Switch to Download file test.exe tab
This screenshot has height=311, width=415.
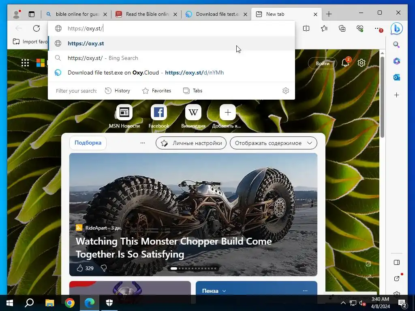216,14
